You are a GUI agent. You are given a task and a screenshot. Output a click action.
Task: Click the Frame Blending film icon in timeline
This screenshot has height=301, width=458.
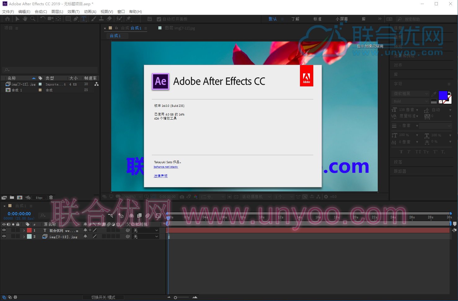(139, 216)
